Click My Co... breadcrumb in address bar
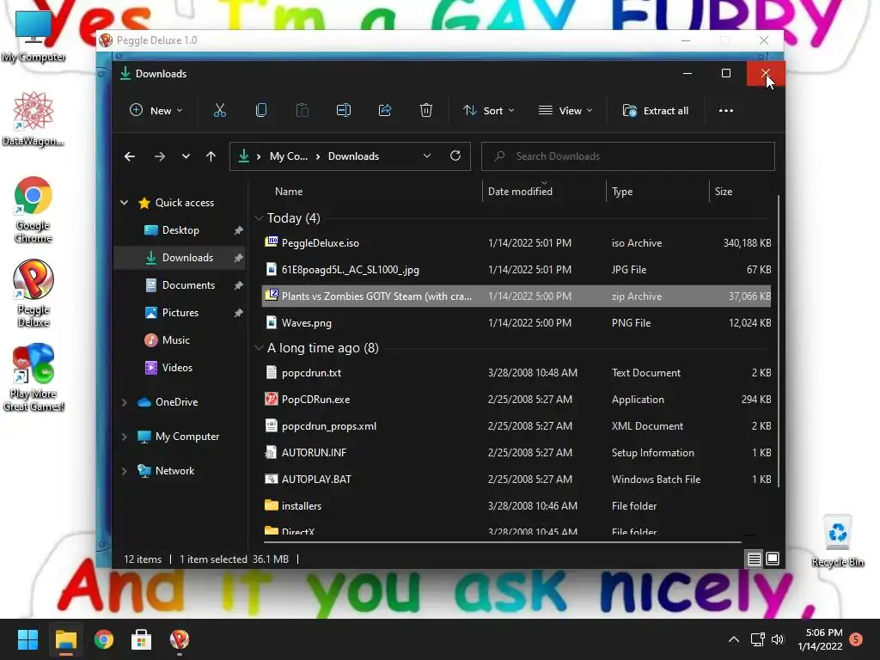Viewport: 880px width, 660px height. [x=289, y=156]
